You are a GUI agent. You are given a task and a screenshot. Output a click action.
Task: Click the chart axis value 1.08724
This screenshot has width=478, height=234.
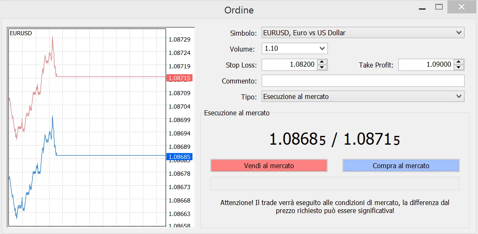pyautogui.click(x=179, y=53)
